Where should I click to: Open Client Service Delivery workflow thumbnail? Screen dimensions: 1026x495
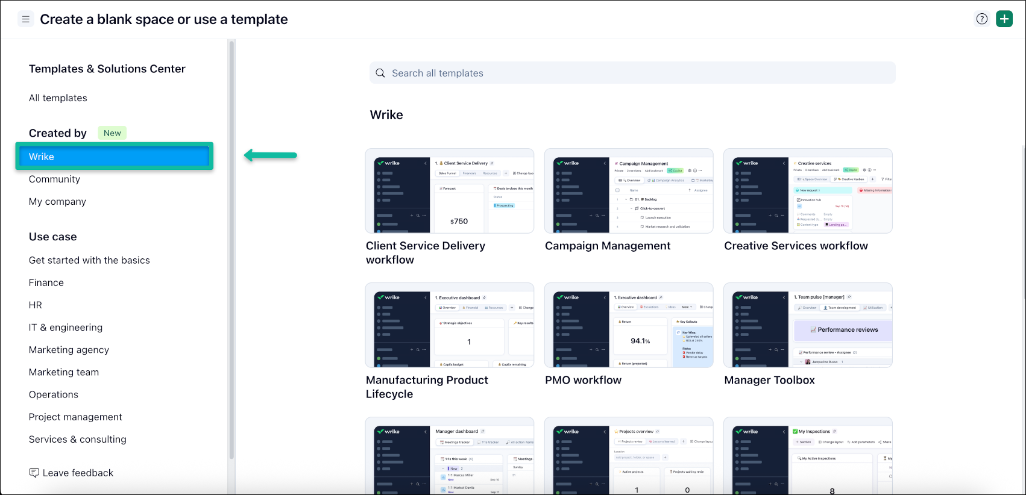click(450, 191)
